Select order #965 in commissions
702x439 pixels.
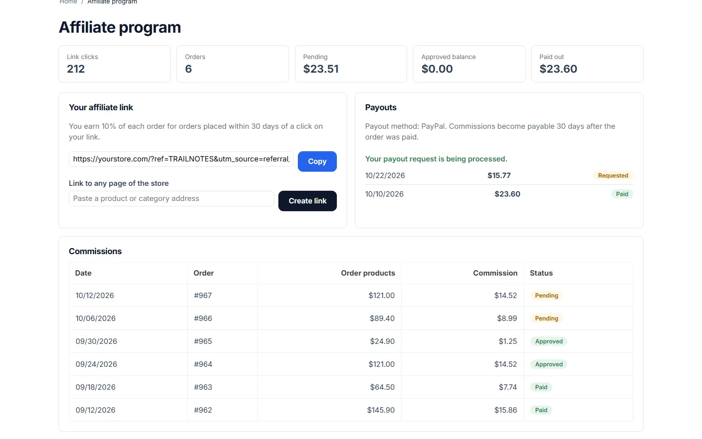(x=203, y=341)
